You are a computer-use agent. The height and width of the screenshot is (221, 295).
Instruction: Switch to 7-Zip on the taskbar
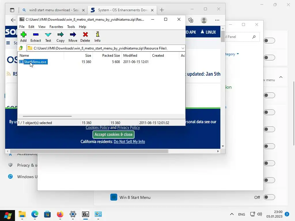(x=86, y=214)
